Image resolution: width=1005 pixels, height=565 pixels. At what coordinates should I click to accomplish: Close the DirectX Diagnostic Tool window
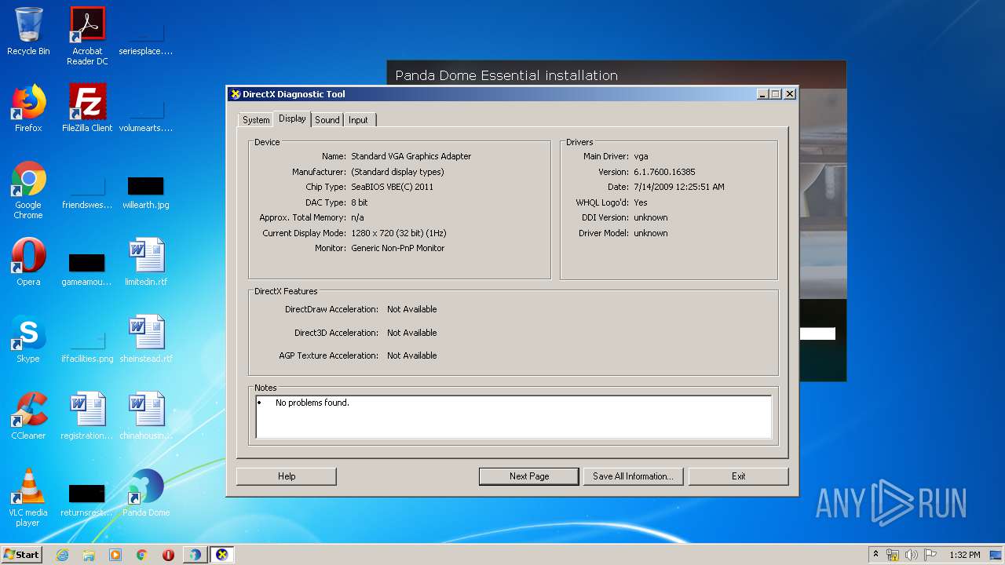790,94
